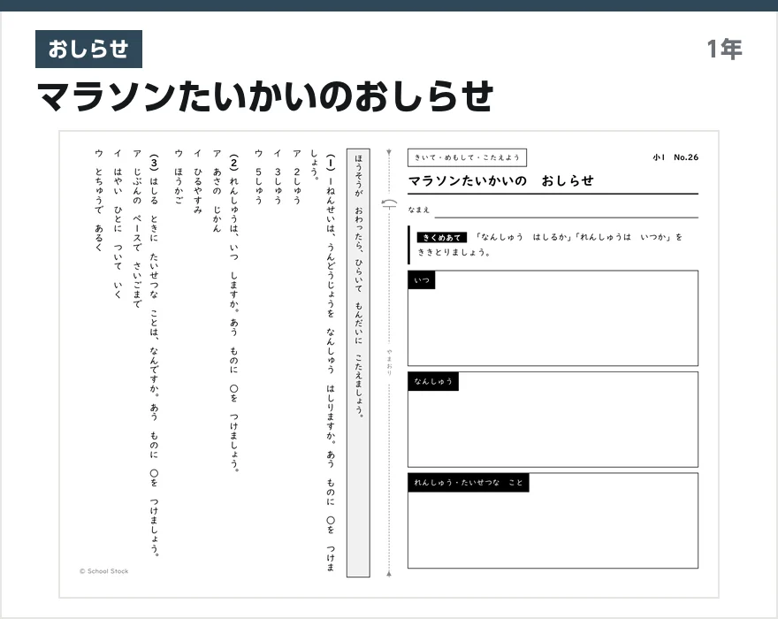Select answer ウ とちゅうで あるく
The width and height of the screenshot is (778, 619).
[99, 200]
